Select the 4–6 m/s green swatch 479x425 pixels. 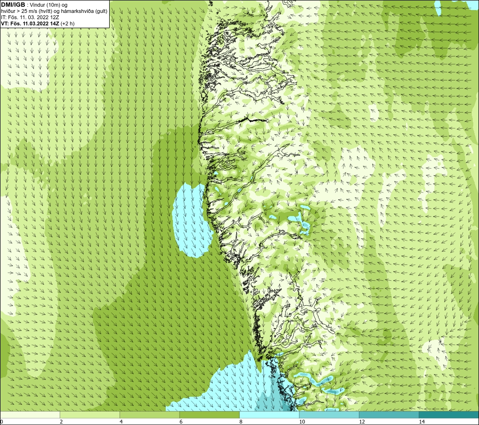click(x=149, y=414)
